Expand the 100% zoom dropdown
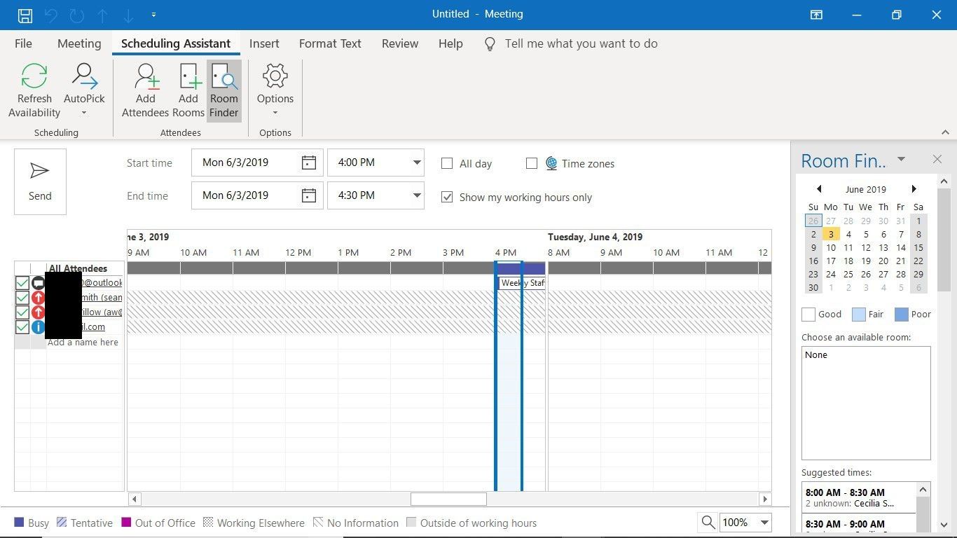The image size is (957, 538). [x=764, y=523]
